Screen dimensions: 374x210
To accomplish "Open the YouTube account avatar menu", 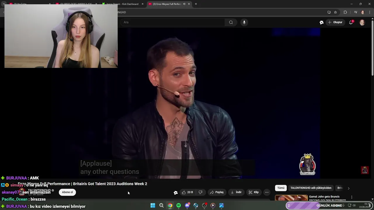I will point(362,22).
